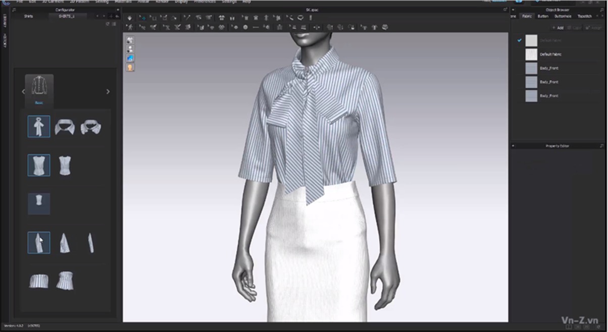Pop out the Configurator panel with its corner icon
Screen dimensions: 608x332
(14, 10)
